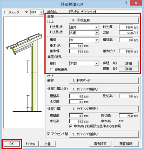Screen dimensions: 144x150
Task: Click the 1. 軒天ボード button
Action: coord(104,81)
